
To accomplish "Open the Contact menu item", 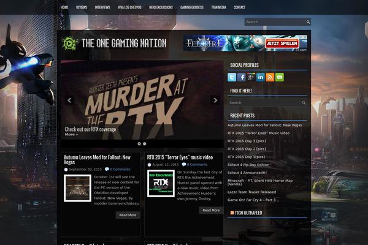I will [239, 7].
